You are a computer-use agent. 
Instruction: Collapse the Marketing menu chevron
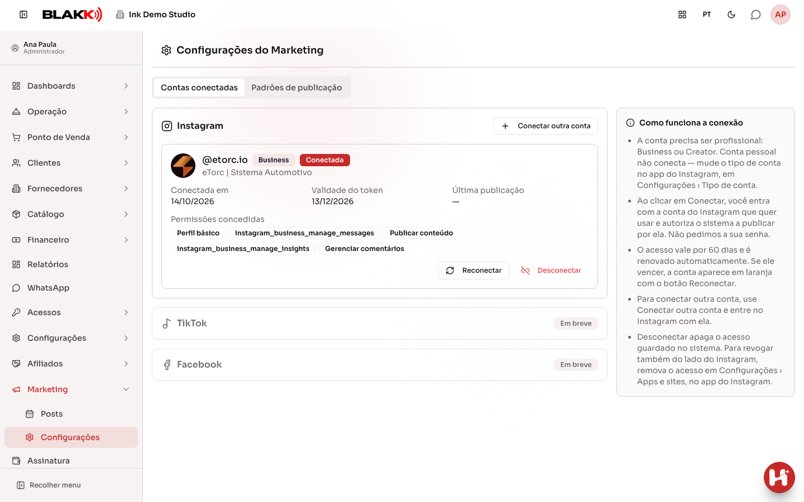coord(126,389)
